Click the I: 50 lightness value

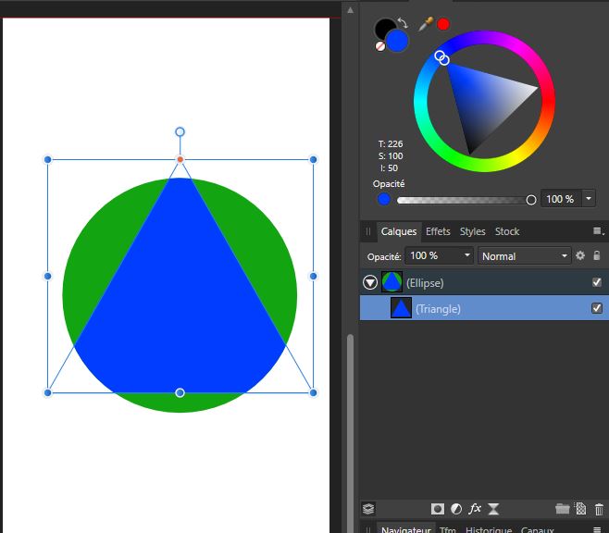click(x=389, y=168)
